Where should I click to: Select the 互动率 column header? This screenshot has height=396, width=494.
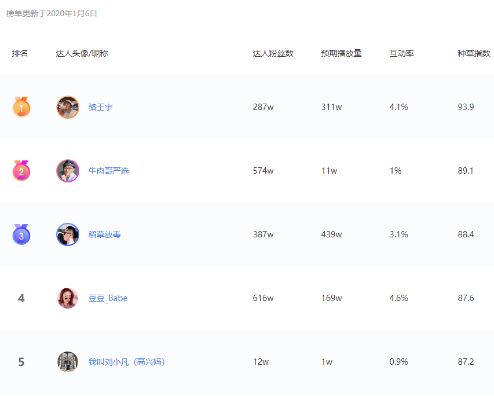pos(402,53)
